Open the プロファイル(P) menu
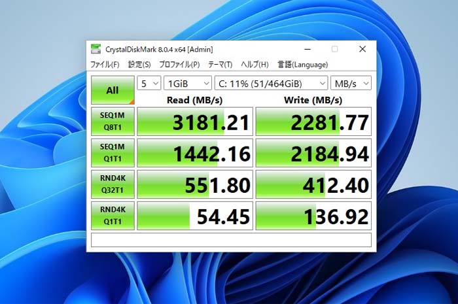 tap(179, 65)
